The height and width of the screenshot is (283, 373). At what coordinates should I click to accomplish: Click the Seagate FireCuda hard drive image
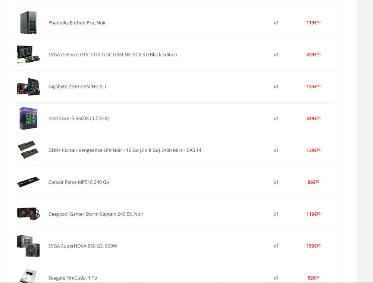(28, 276)
